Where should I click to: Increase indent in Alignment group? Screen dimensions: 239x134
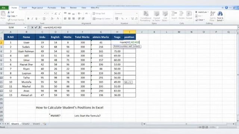click(x=83, y=19)
